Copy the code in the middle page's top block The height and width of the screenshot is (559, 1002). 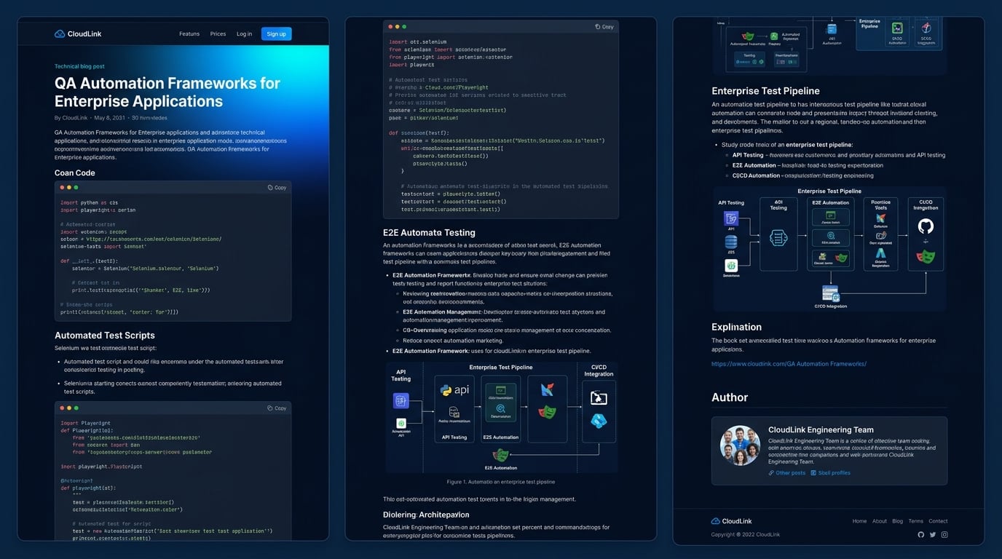pos(604,26)
